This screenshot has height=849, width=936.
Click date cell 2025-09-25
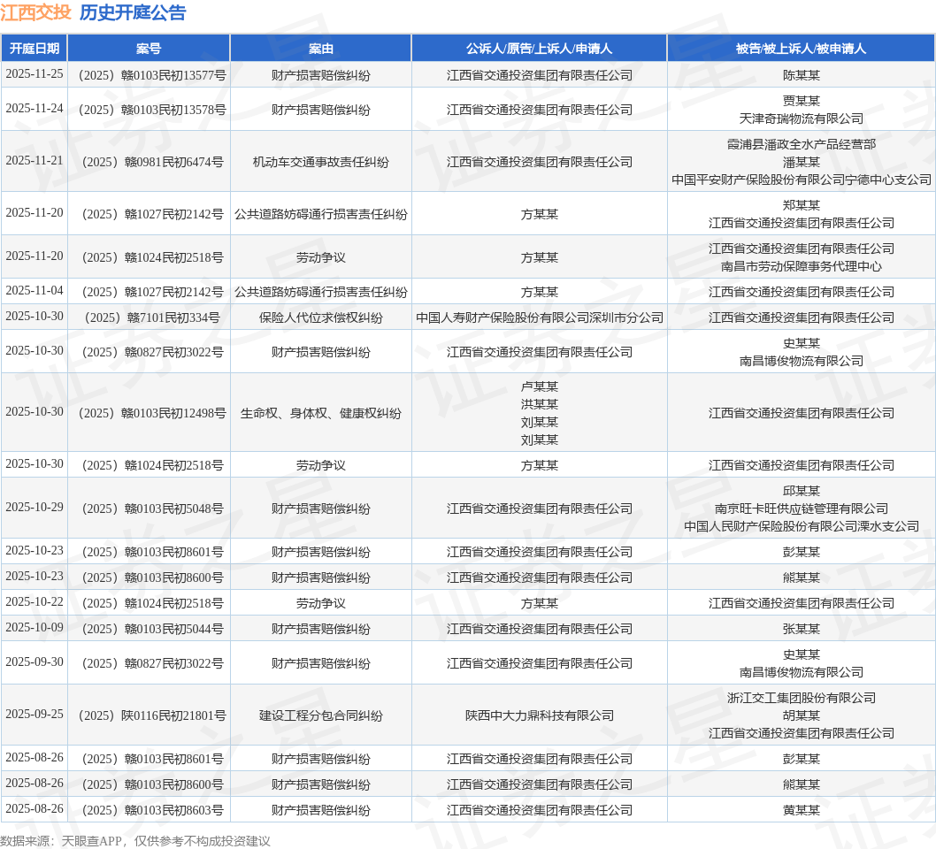point(34,715)
